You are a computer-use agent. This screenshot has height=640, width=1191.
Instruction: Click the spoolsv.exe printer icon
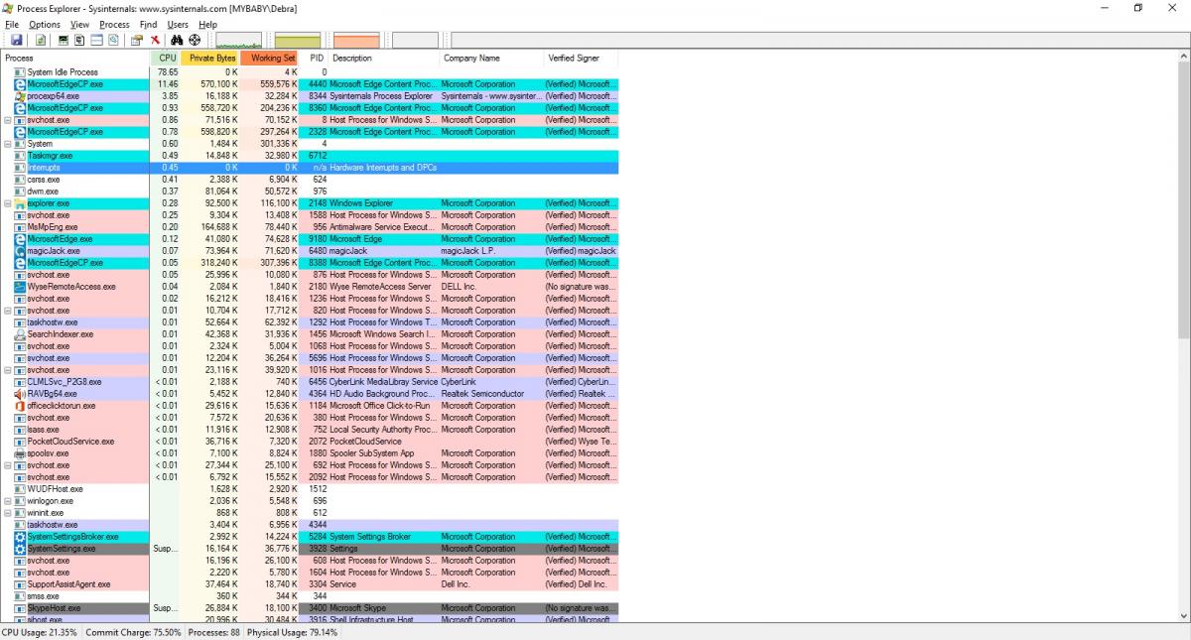(20, 453)
